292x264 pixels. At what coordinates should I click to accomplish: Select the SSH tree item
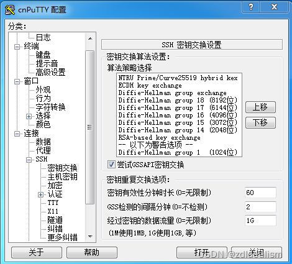point(42,159)
